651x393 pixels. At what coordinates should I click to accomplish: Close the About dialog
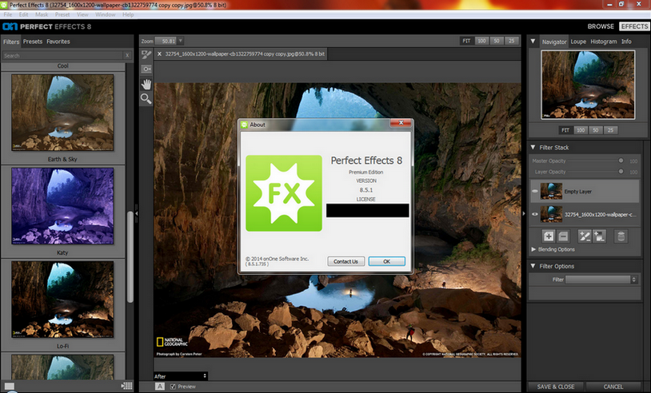(x=401, y=123)
